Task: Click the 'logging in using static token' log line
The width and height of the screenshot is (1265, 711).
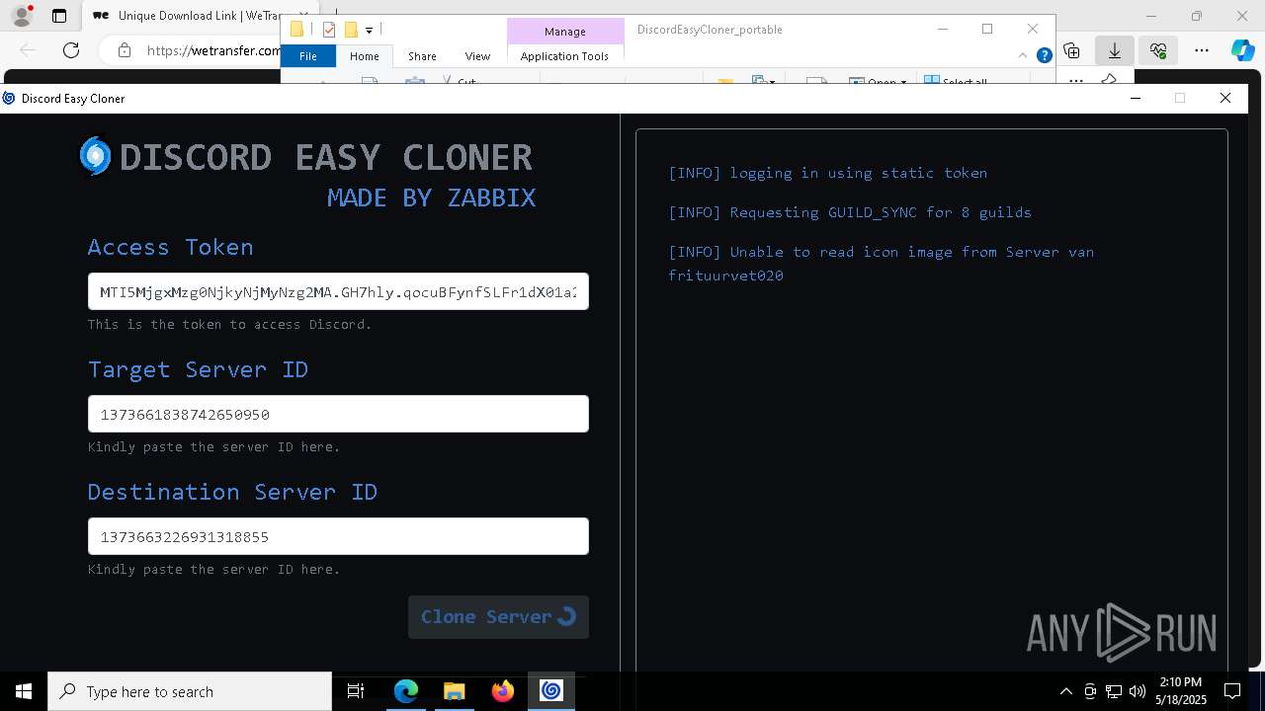Action: [x=828, y=173]
